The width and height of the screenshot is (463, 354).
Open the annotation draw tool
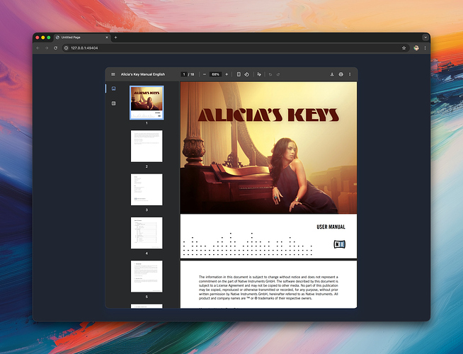259,74
